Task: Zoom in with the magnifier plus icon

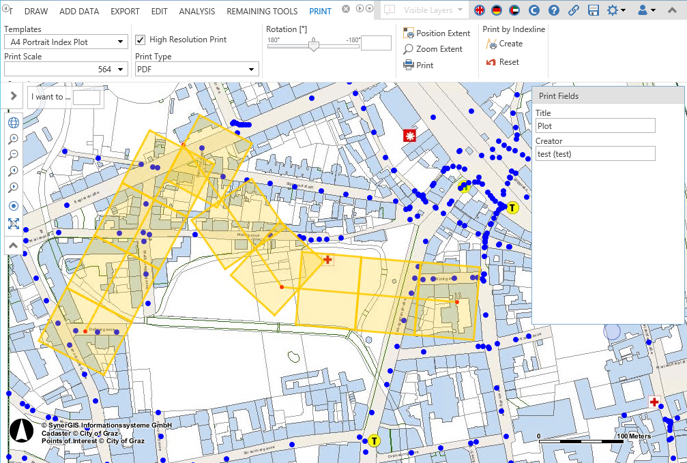Action: [14, 139]
